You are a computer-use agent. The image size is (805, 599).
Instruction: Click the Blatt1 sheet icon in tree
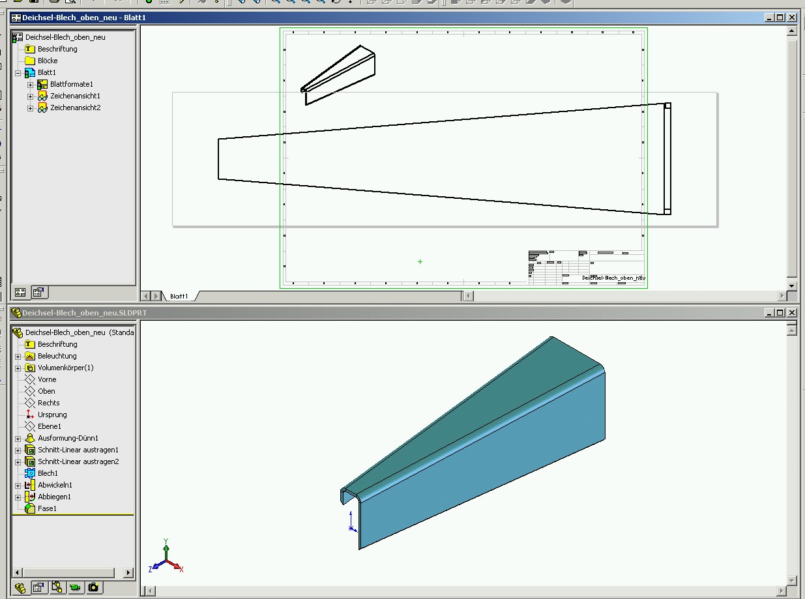pos(29,72)
